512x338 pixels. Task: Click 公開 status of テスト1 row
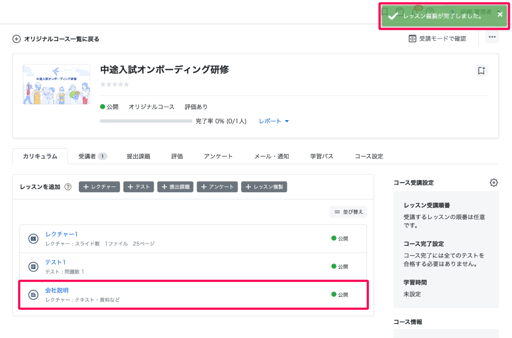[x=340, y=267]
